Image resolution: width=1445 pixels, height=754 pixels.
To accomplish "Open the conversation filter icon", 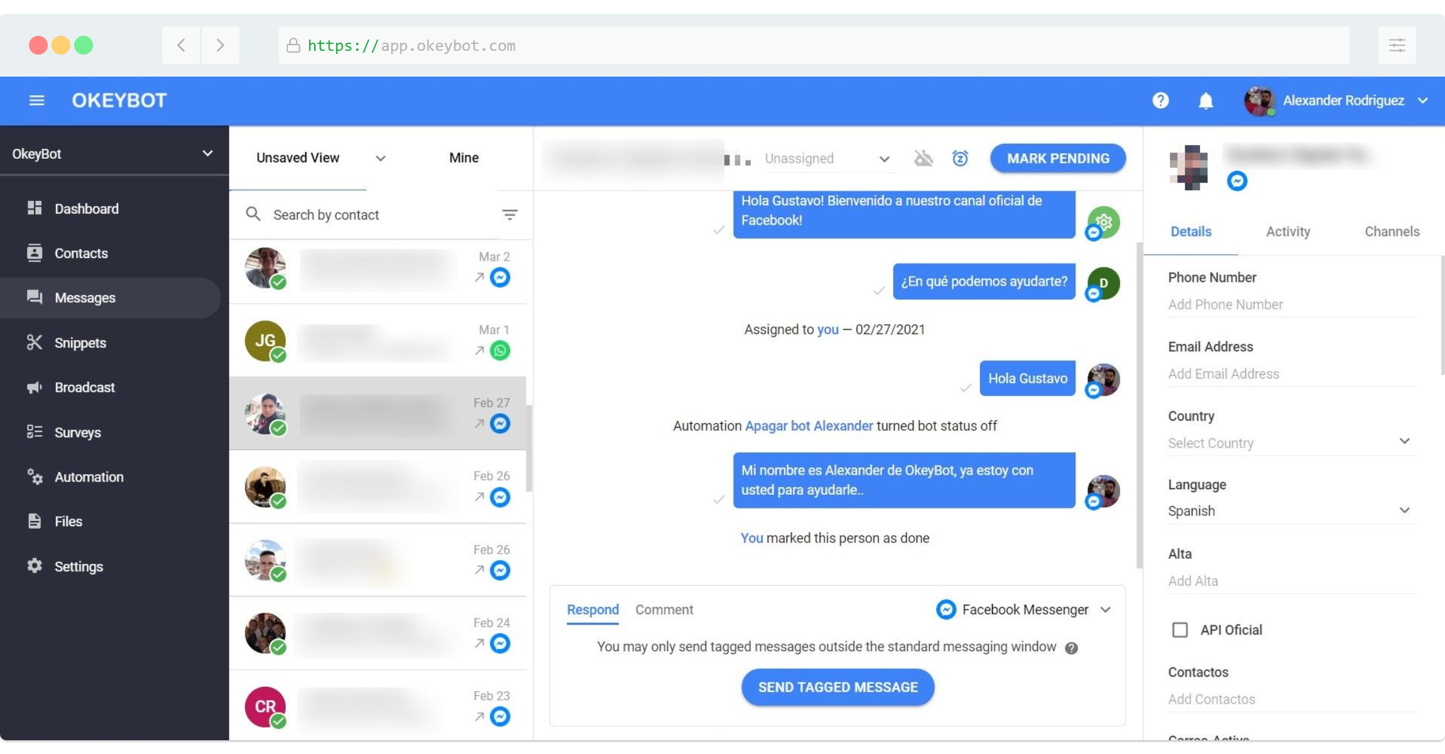I will pyautogui.click(x=510, y=215).
